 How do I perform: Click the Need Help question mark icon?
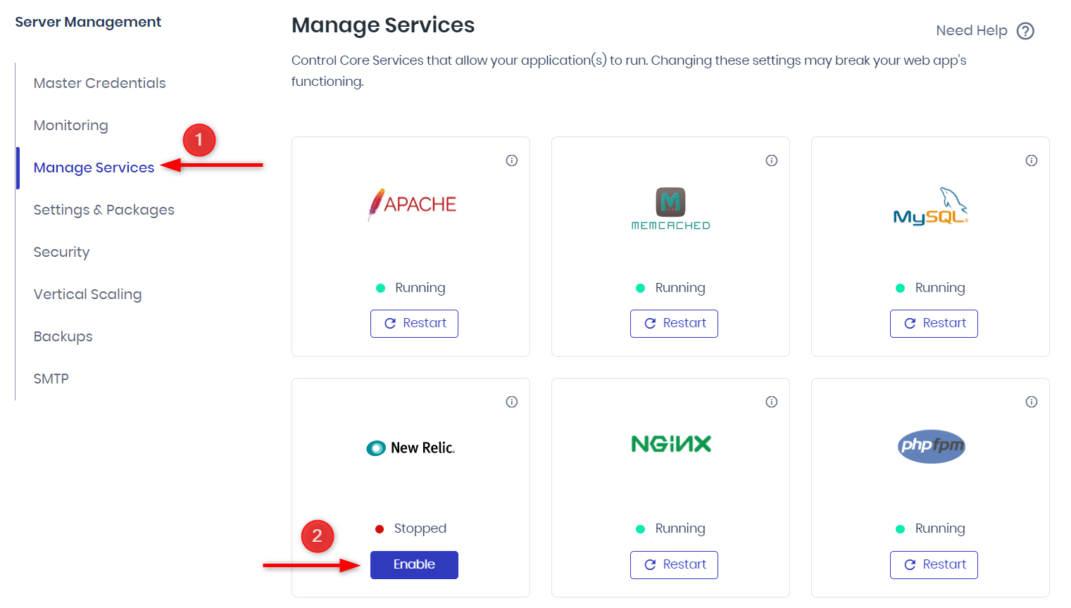tap(1026, 31)
